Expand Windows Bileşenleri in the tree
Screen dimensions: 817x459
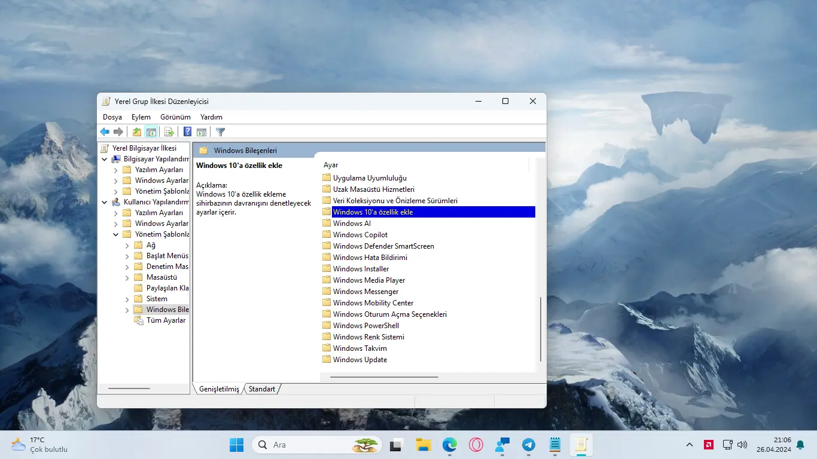127,310
